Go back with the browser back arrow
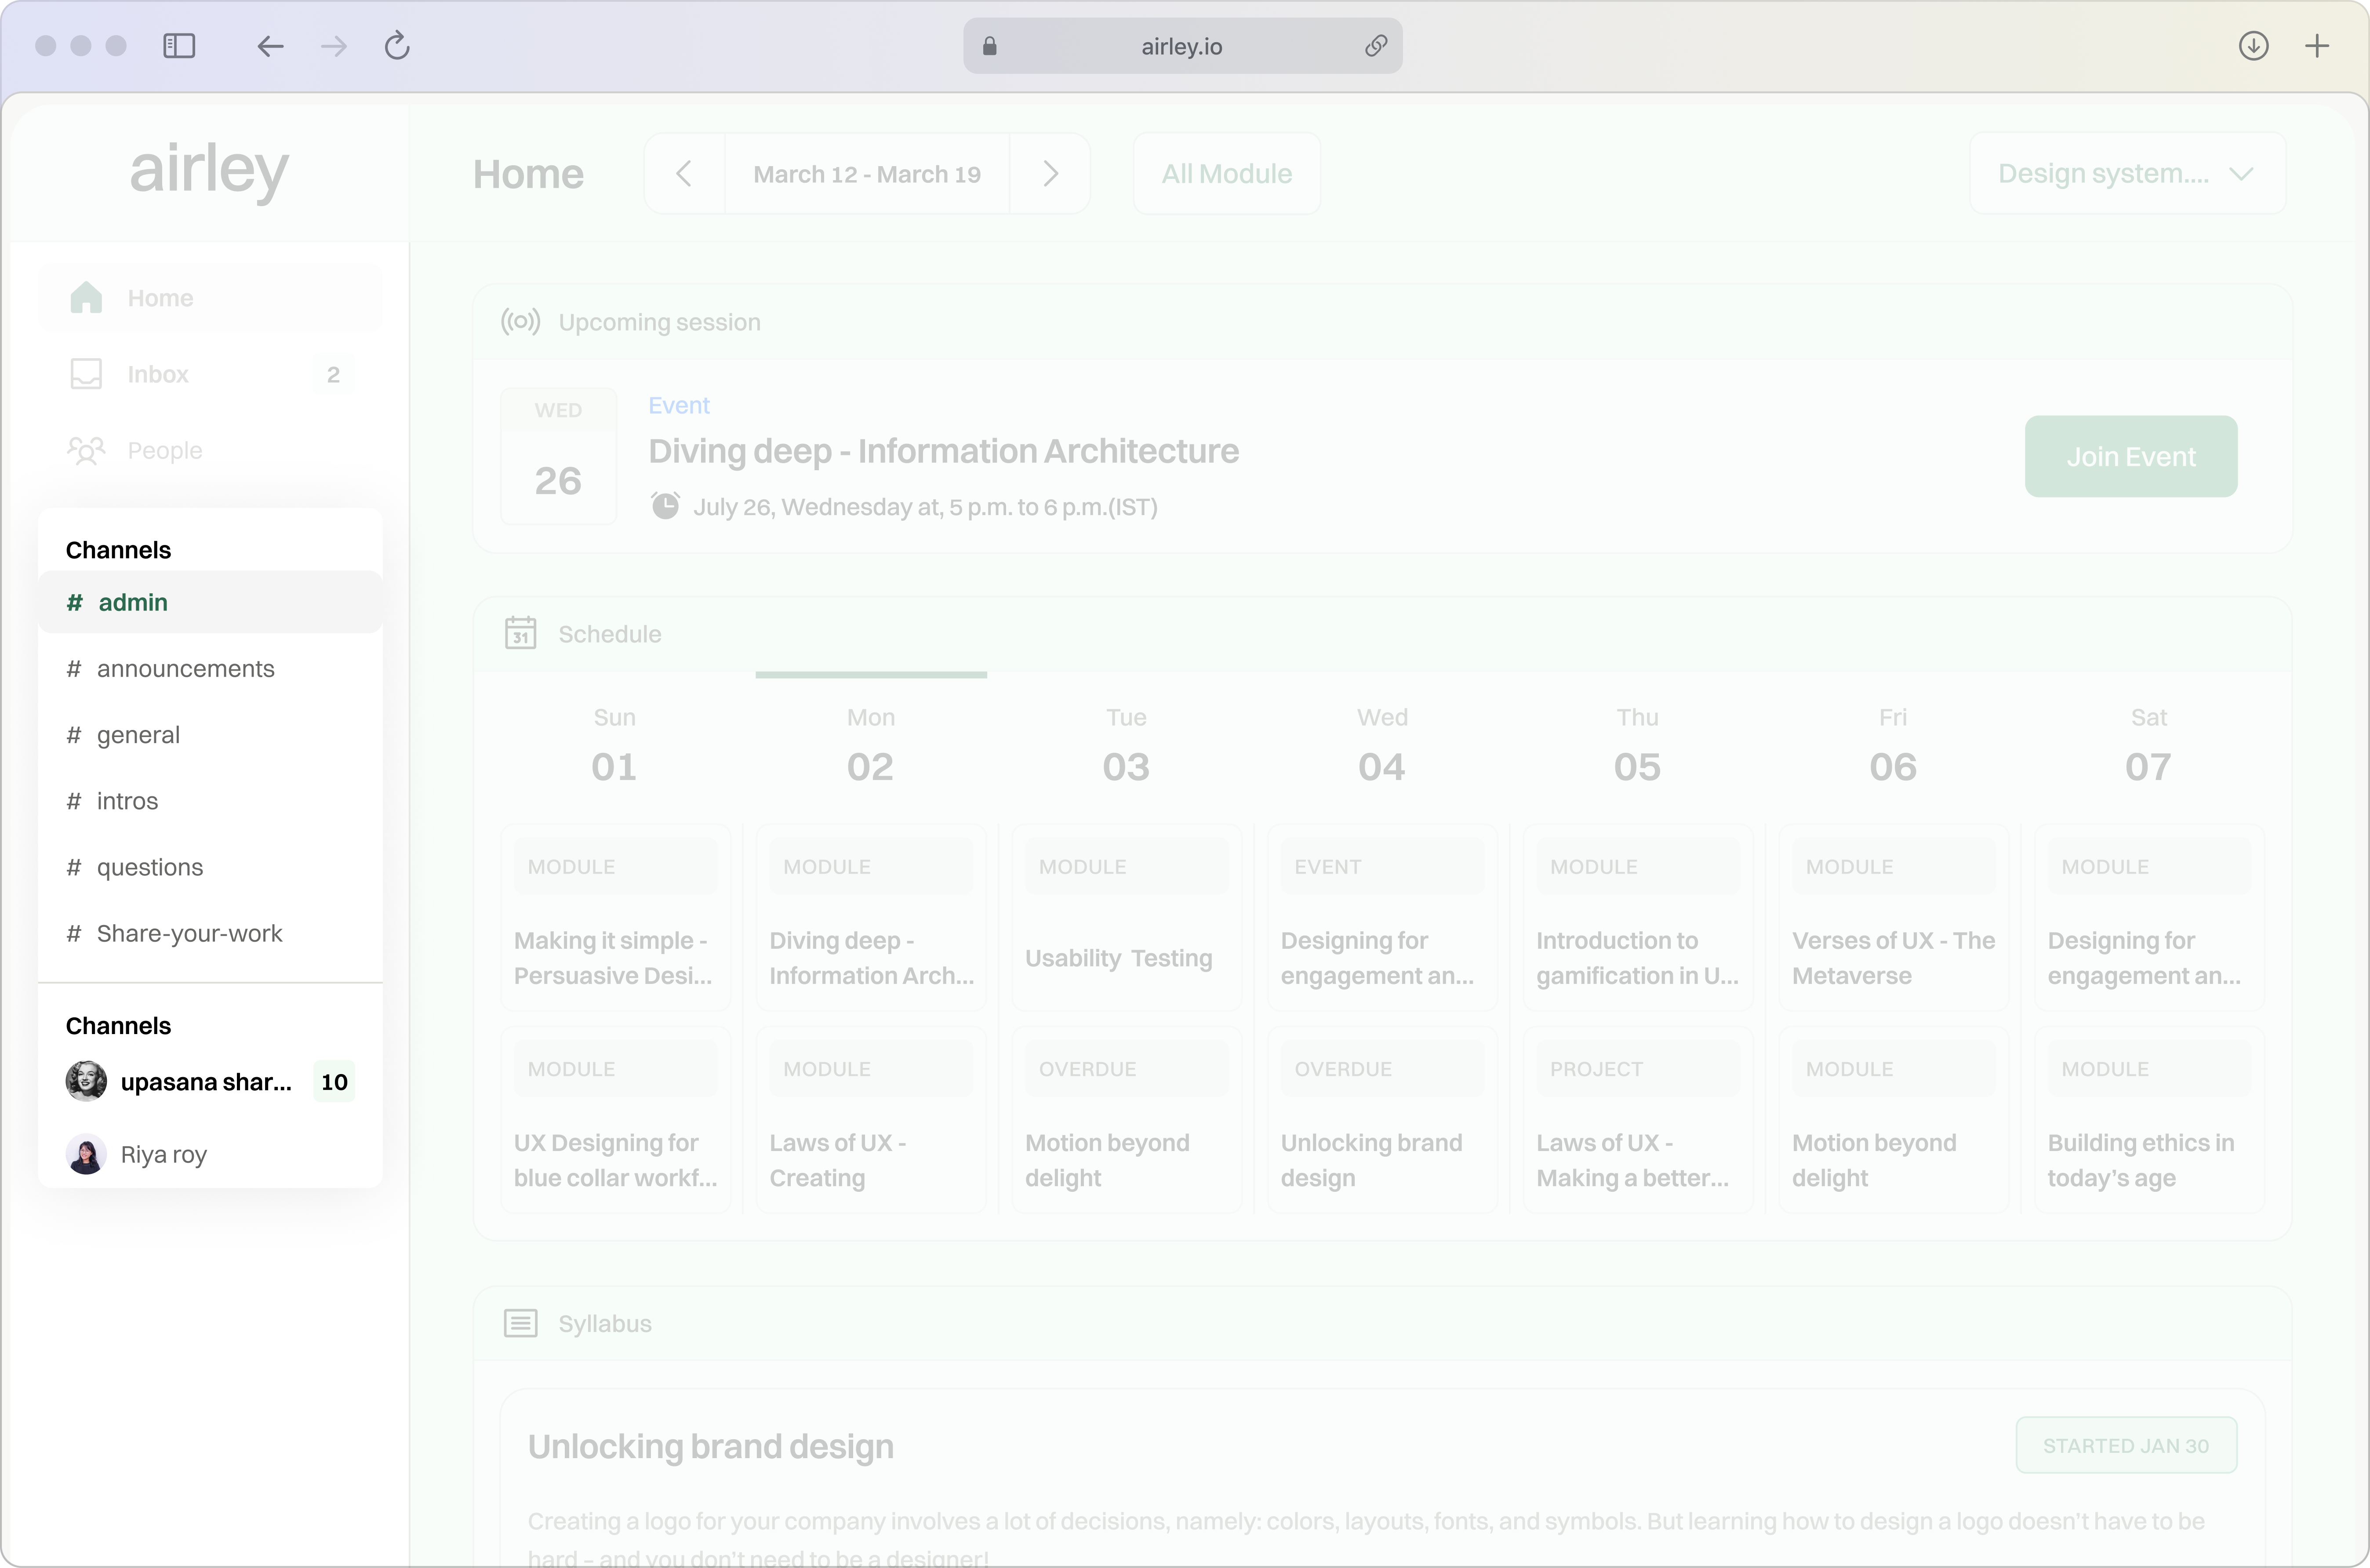This screenshot has height=1568, width=2370. (270, 46)
